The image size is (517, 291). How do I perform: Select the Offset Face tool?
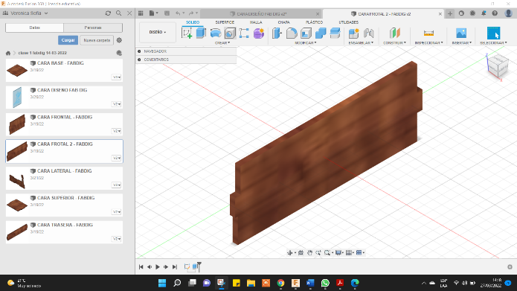[335, 33]
